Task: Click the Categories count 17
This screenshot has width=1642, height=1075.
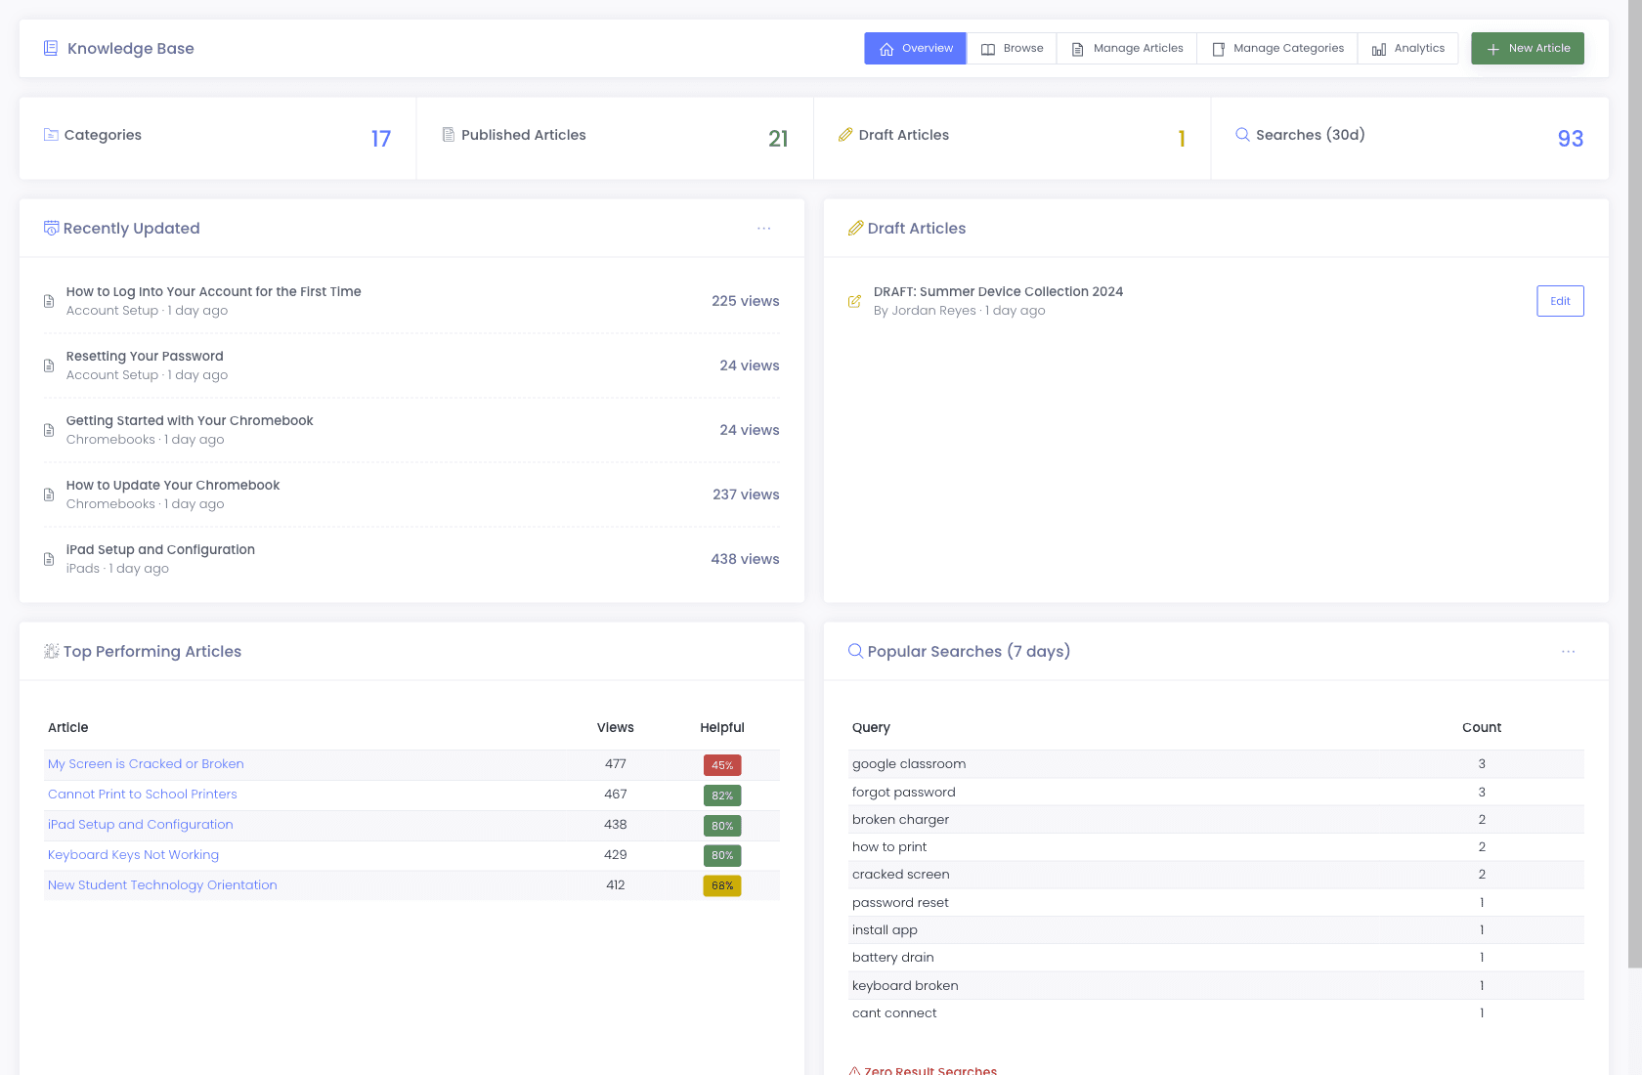Action: coord(381,139)
